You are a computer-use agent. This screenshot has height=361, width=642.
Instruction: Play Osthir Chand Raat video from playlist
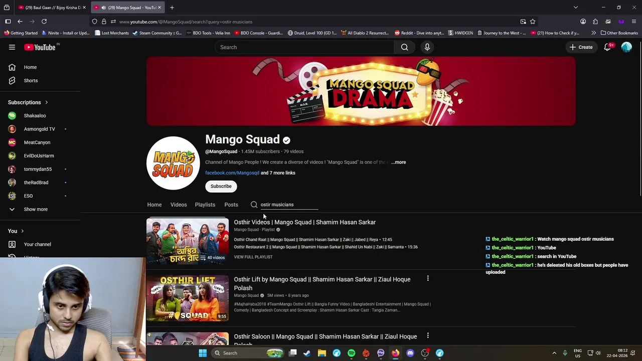[x=313, y=240]
